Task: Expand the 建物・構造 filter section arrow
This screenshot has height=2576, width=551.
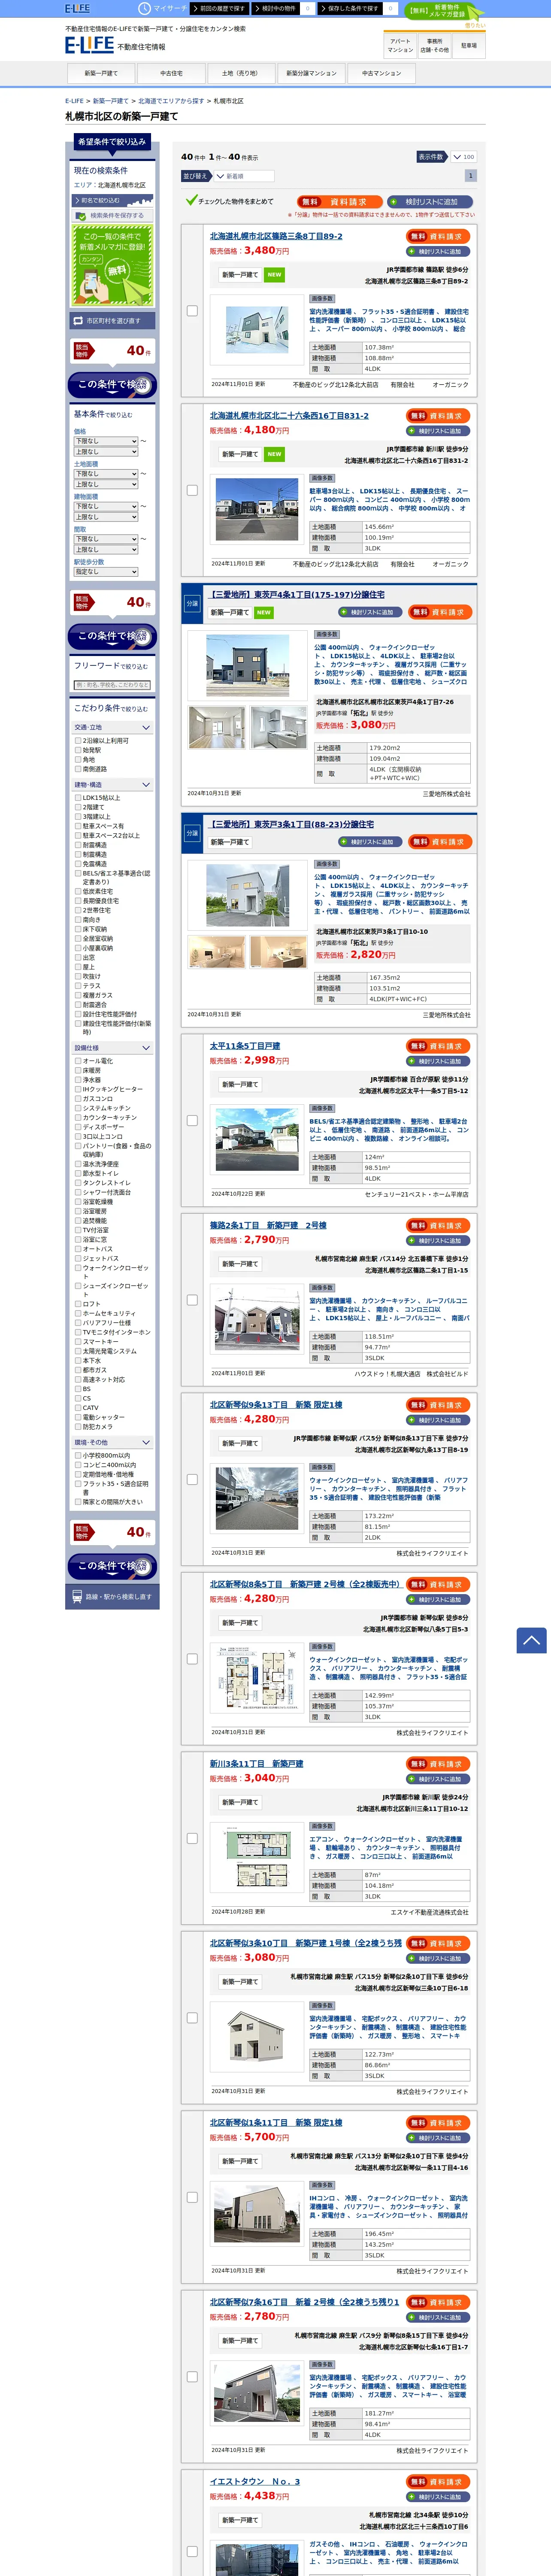Action: point(146,785)
